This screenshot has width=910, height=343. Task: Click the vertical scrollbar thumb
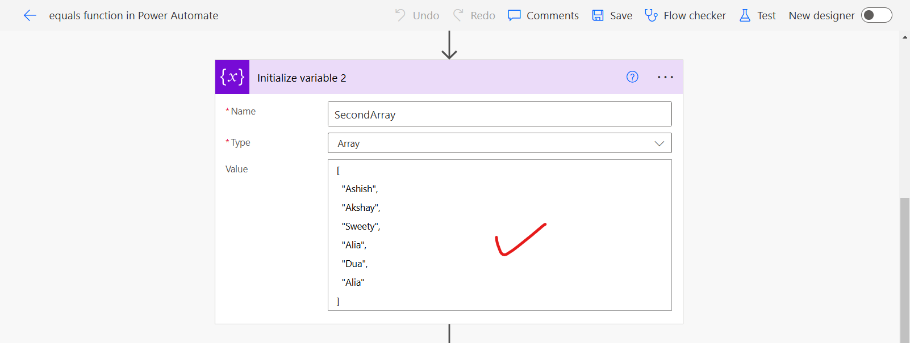pyautogui.click(x=904, y=266)
